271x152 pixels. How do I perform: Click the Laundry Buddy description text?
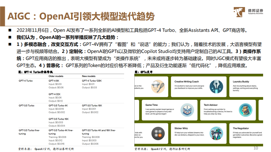[x=245, y=88]
